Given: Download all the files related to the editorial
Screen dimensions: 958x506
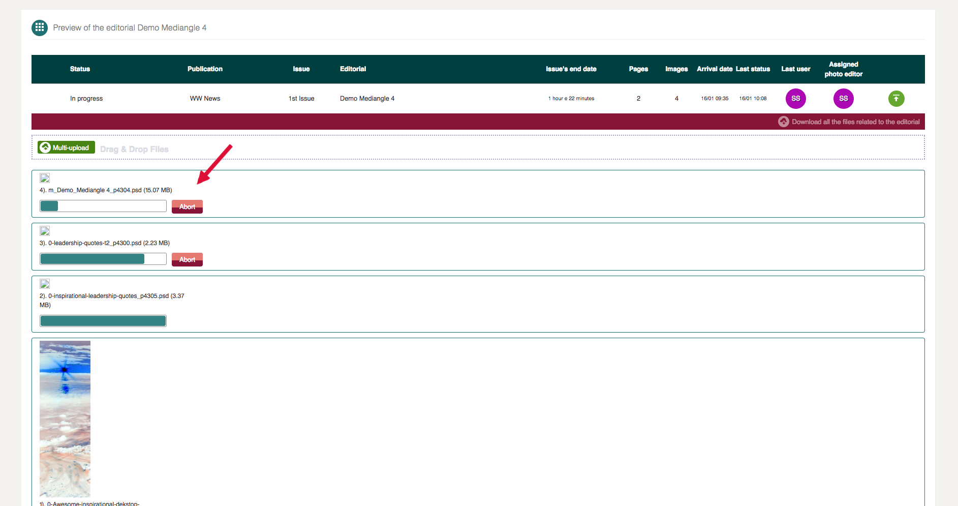Looking at the screenshot, I should pos(855,122).
